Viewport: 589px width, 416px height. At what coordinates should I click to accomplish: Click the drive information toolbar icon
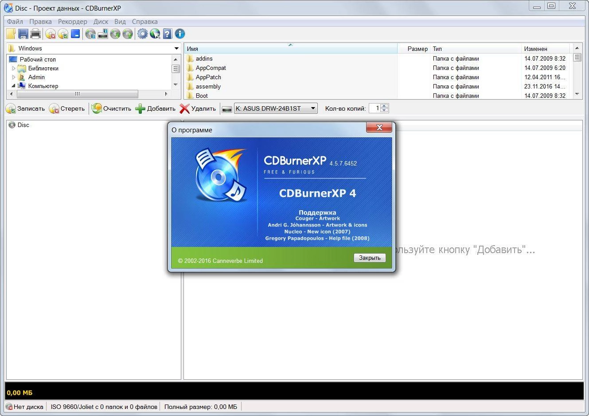pyautogui.click(x=103, y=34)
